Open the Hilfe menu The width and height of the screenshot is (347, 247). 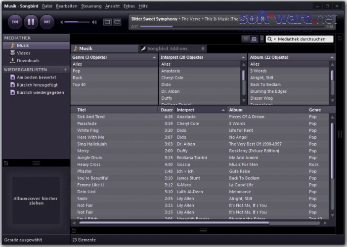pyautogui.click(x=143, y=6)
